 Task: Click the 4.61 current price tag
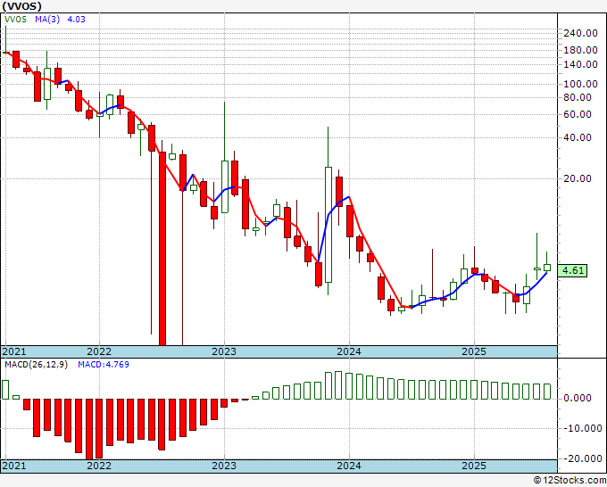572,270
